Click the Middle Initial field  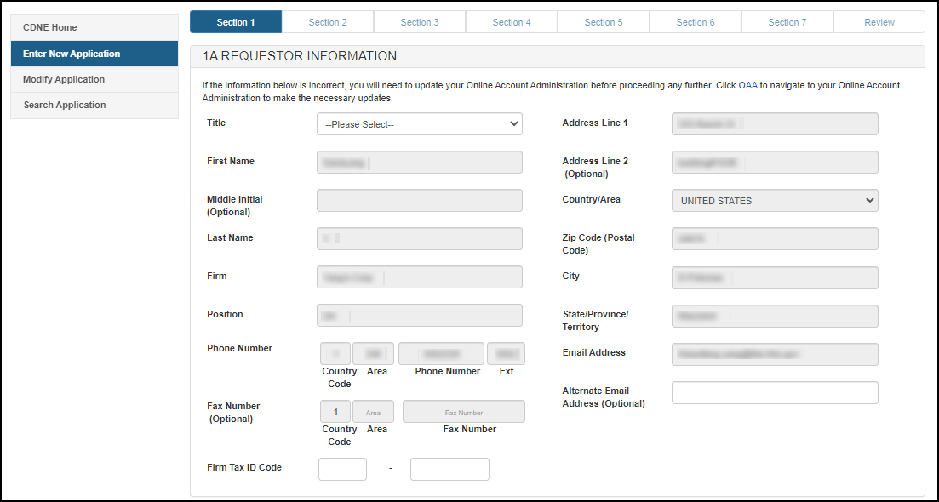pos(419,201)
